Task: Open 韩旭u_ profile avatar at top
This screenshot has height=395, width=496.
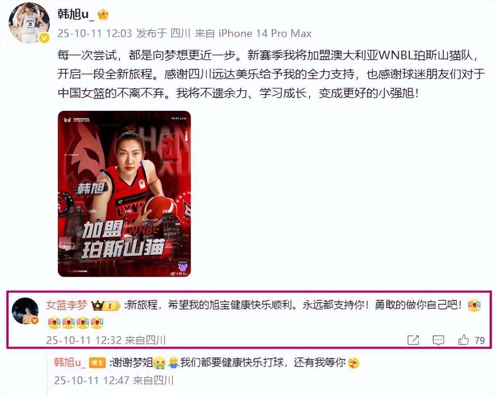Action: pyautogui.click(x=29, y=23)
